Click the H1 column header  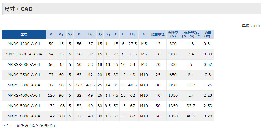133,34
